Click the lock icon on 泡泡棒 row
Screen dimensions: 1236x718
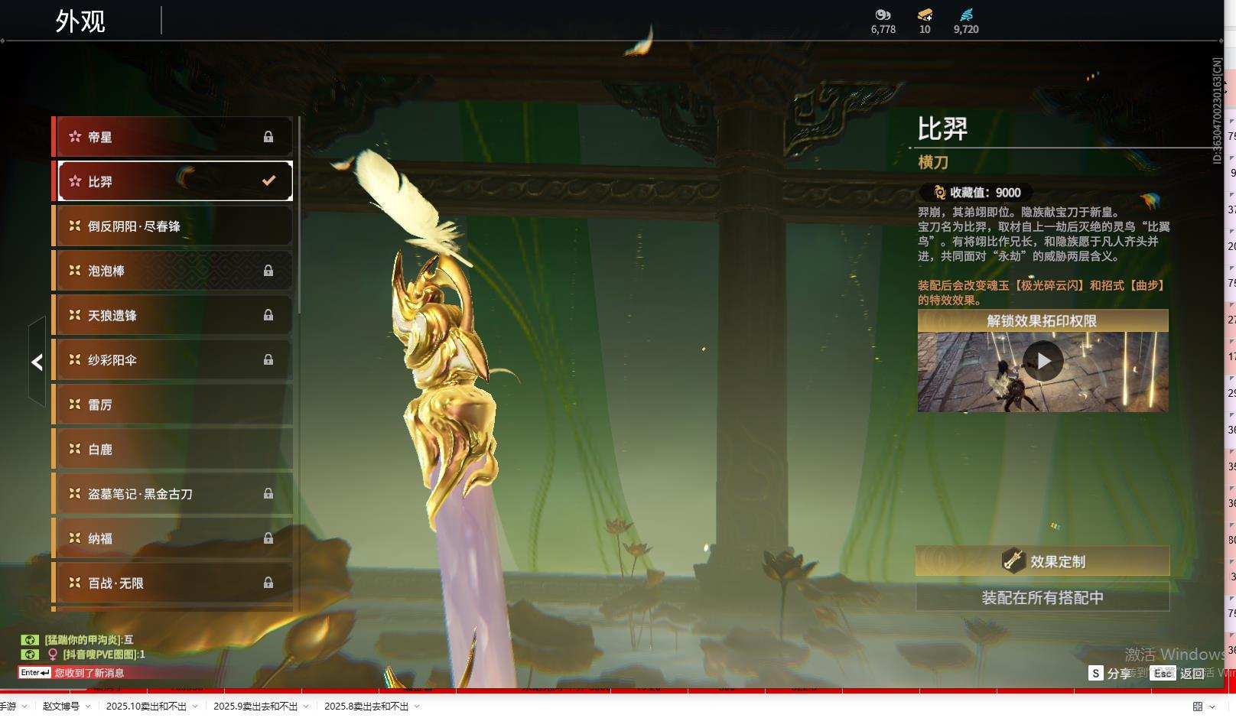[x=268, y=271]
